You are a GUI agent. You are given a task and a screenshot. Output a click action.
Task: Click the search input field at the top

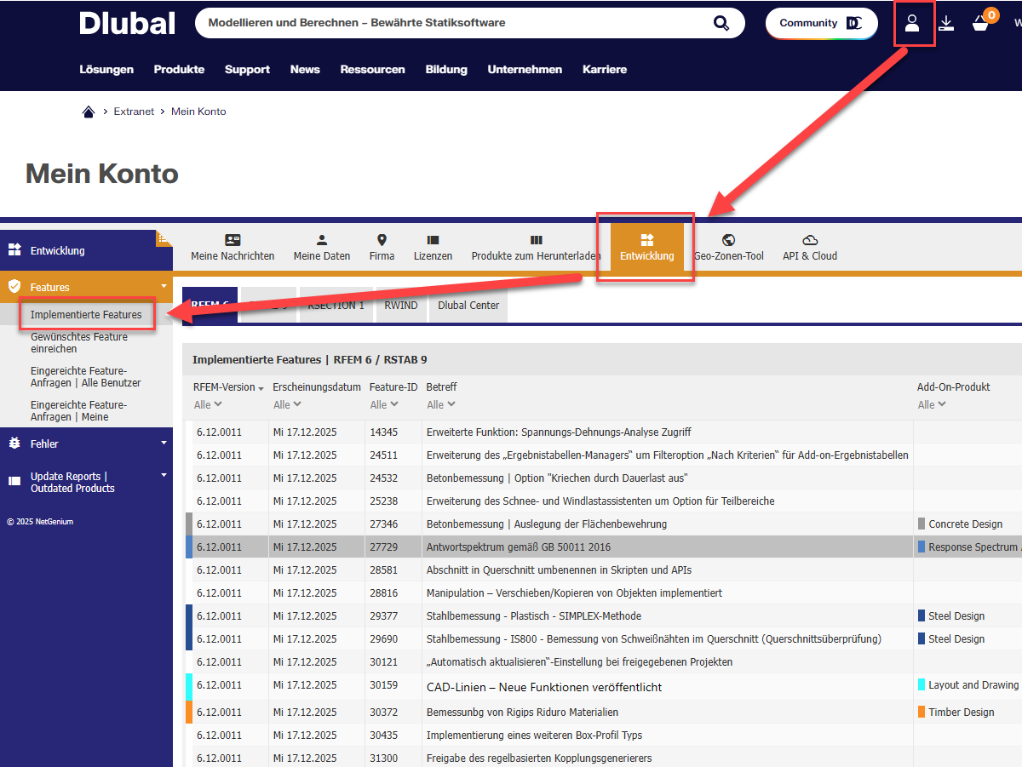[451, 23]
